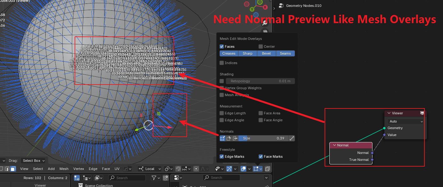The width and height of the screenshot is (443, 187).
Task: Enable the Indices checkbox
Action: [x=222, y=63]
